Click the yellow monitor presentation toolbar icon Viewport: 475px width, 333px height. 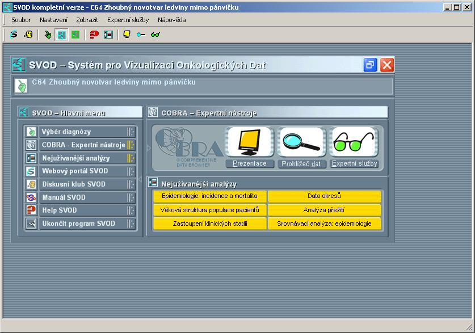[x=127, y=35]
